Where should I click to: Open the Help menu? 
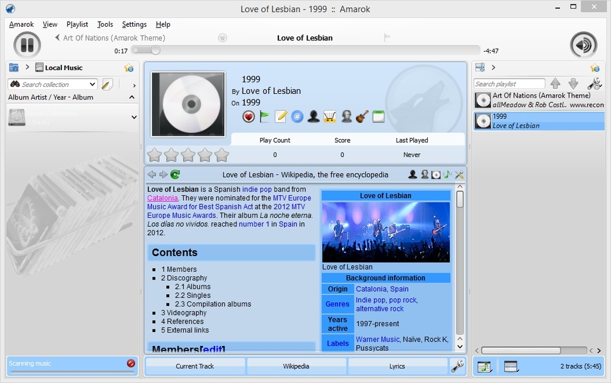coord(163,24)
